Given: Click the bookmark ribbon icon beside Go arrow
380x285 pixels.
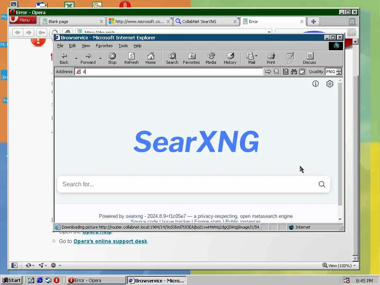Looking at the screenshot, I should pos(276,72).
